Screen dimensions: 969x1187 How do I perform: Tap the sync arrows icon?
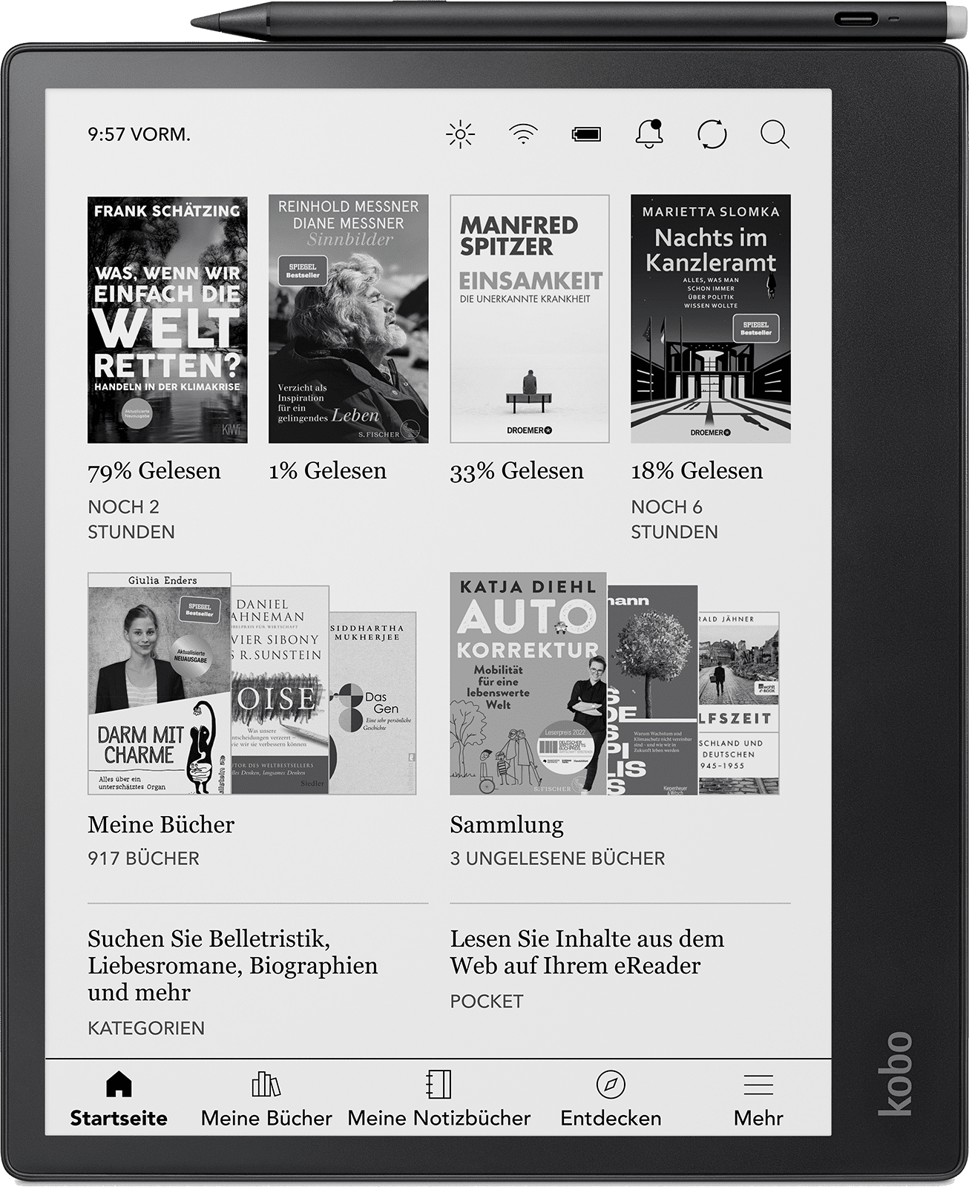click(x=712, y=134)
